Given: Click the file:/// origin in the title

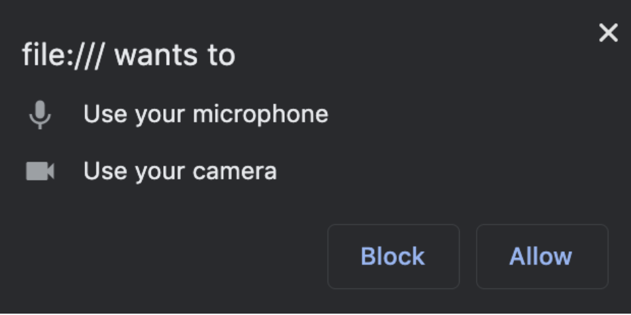Looking at the screenshot, I should coord(63,55).
